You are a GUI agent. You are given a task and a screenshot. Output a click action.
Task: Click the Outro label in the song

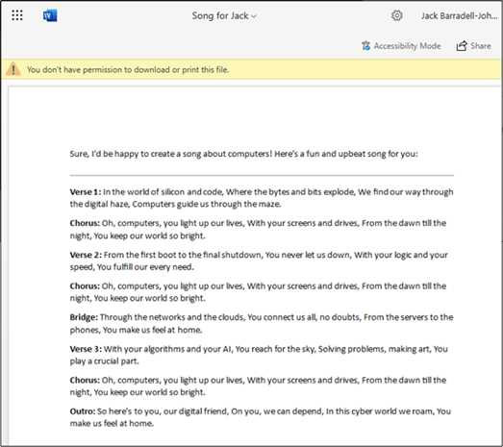83,411
